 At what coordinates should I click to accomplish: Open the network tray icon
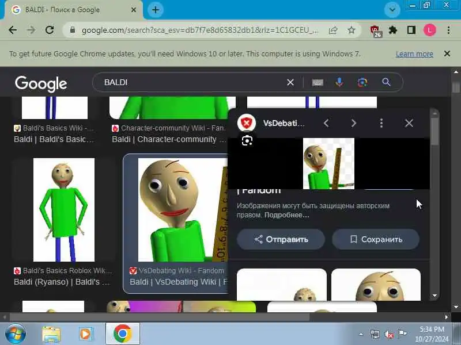tap(375, 334)
